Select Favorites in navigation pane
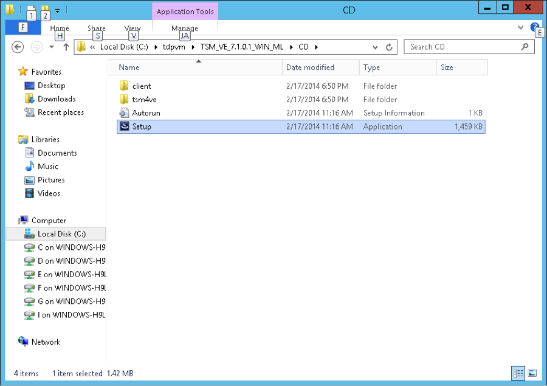This screenshot has width=547, height=386. coord(46,72)
